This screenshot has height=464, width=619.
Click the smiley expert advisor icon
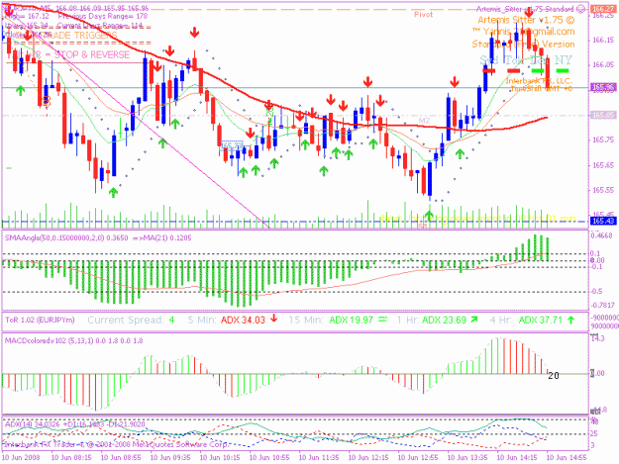[580, 9]
